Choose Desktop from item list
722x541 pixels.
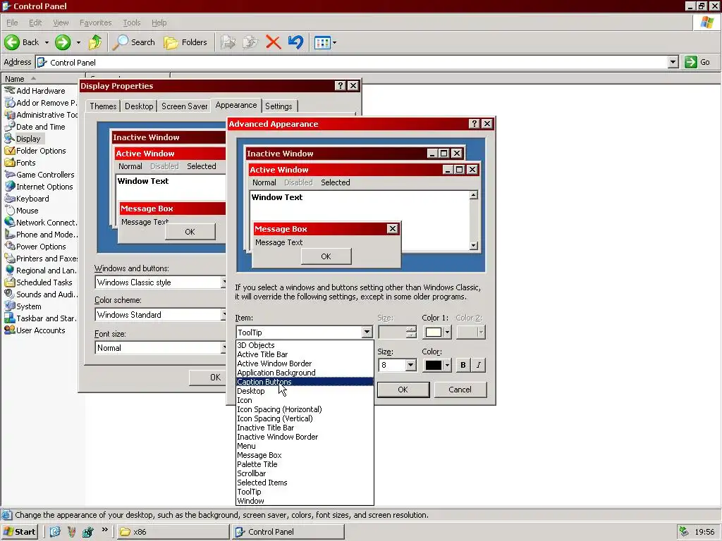click(x=305, y=391)
